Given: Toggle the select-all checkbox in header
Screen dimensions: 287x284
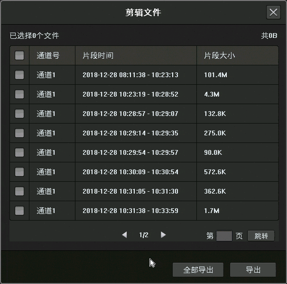Looking at the screenshot, I should pos(19,55).
